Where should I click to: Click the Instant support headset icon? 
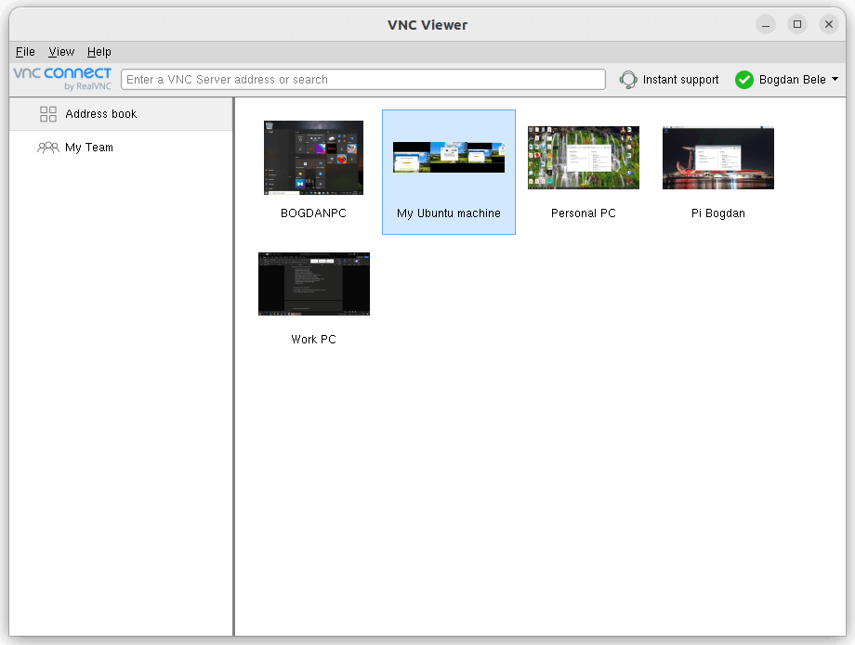click(x=628, y=79)
